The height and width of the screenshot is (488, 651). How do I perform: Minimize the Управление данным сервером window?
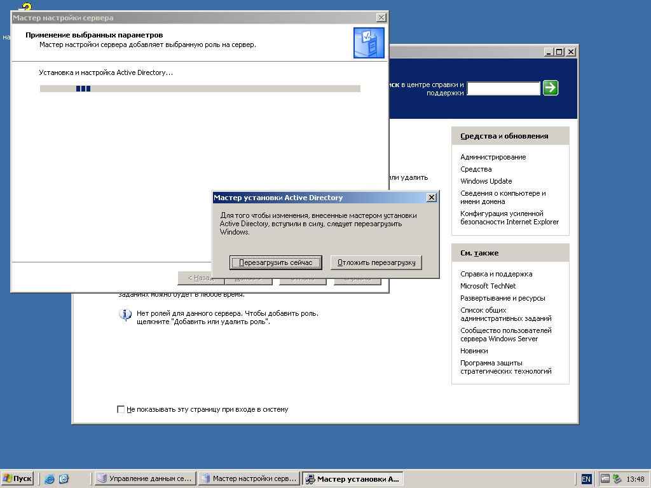click(549, 52)
